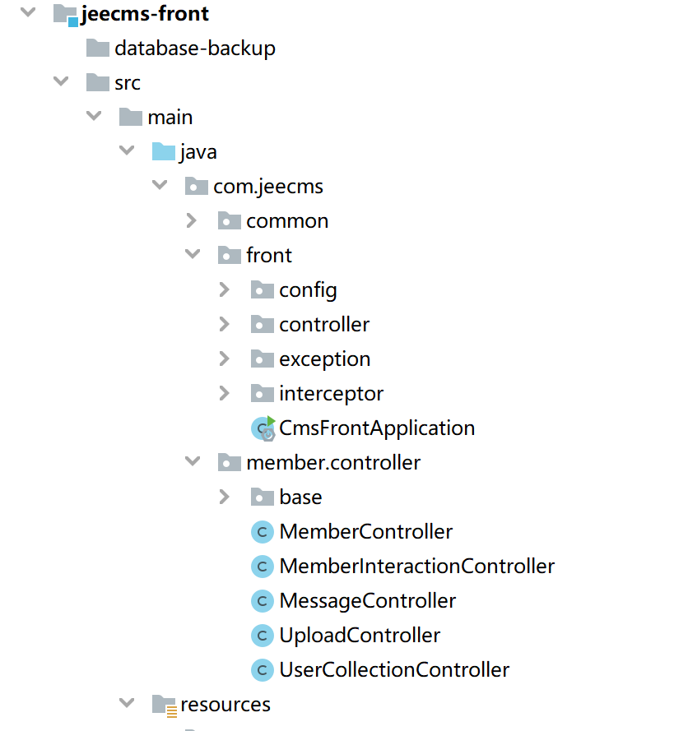Select the exception package label

pos(324,359)
